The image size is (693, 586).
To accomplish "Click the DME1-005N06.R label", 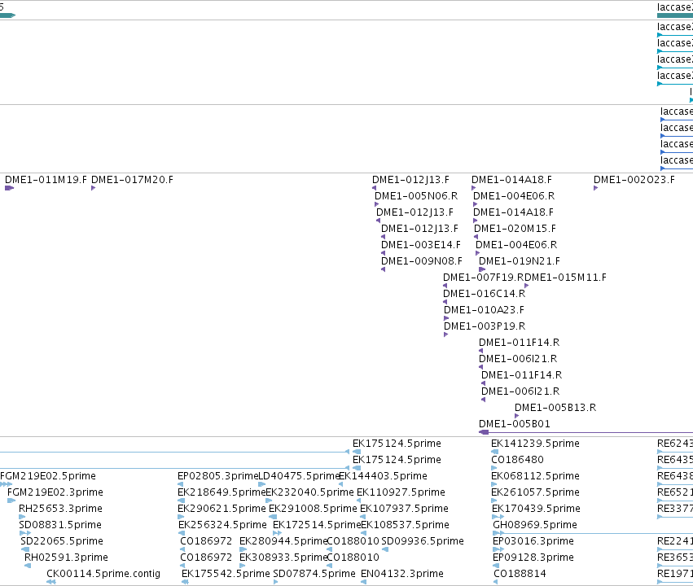I will point(416,196).
